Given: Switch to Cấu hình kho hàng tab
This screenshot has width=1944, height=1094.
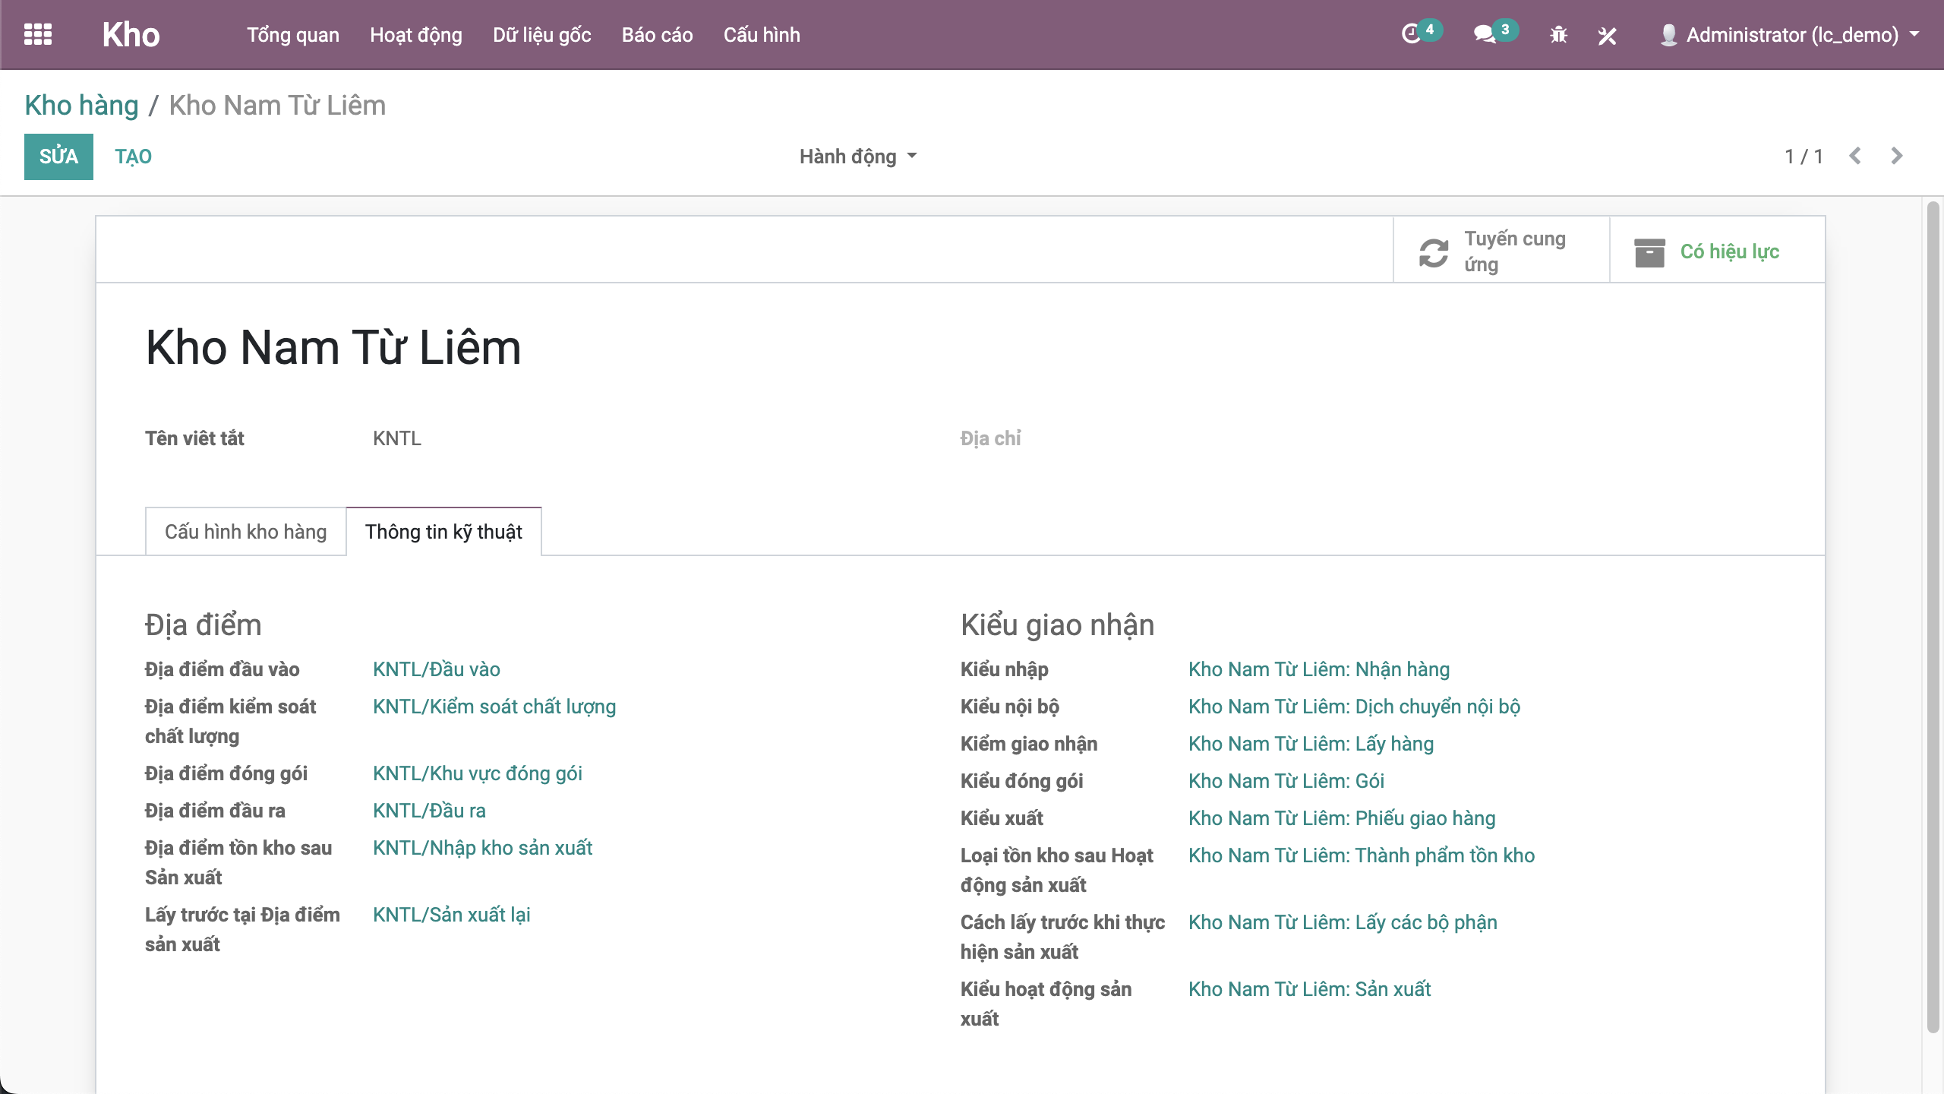Looking at the screenshot, I should (245, 532).
